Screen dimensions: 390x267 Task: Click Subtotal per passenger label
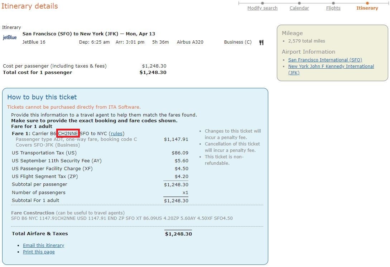(x=39, y=184)
